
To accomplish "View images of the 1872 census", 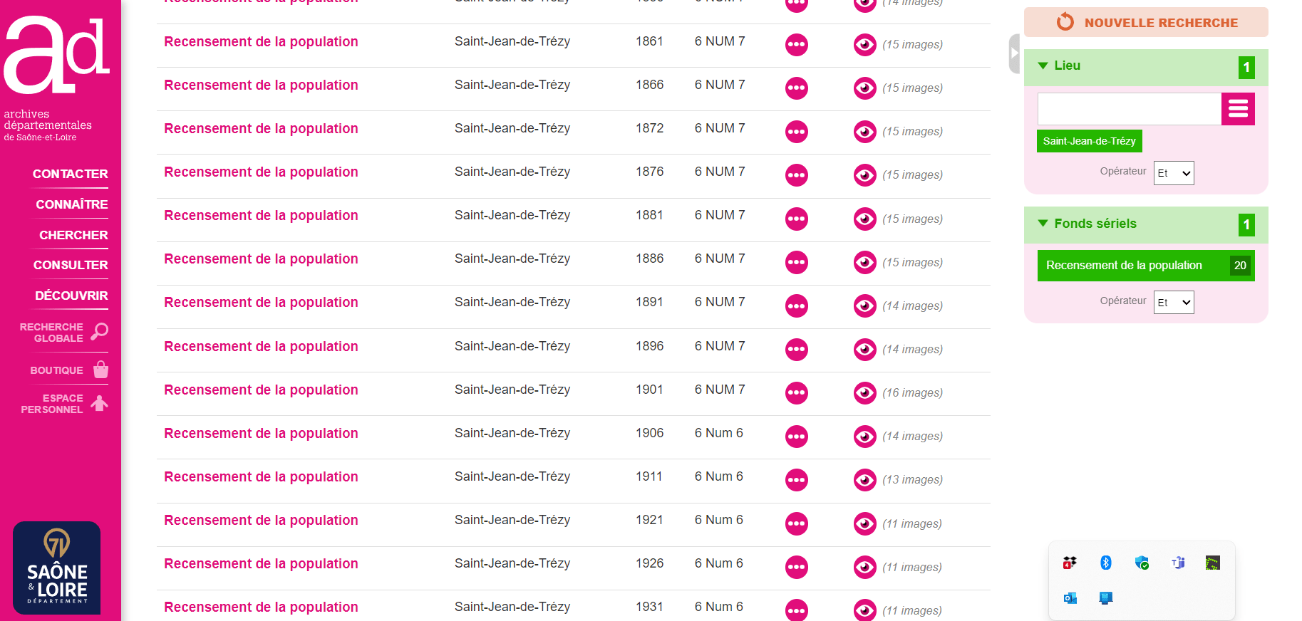I will coord(864,132).
